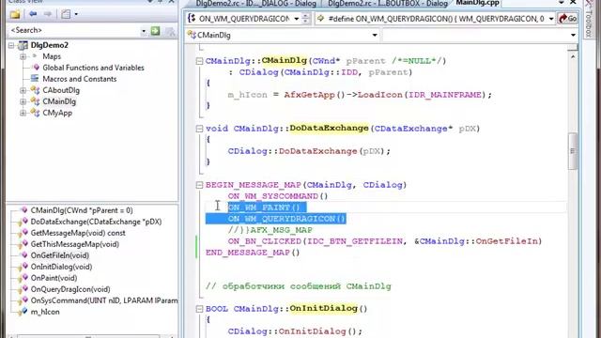The height and width of the screenshot is (338, 601).
Task: Click the CMainDlg class icon in tree
Action: 36,101
